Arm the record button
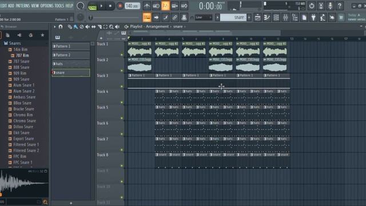This screenshot has width=366, height=206. (x=120, y=6)
